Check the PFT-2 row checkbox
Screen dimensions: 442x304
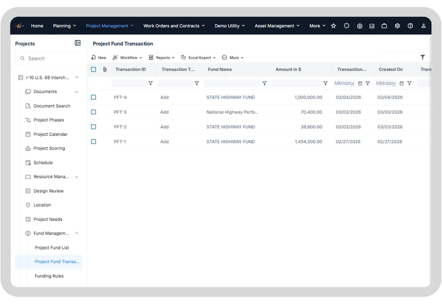94,127
